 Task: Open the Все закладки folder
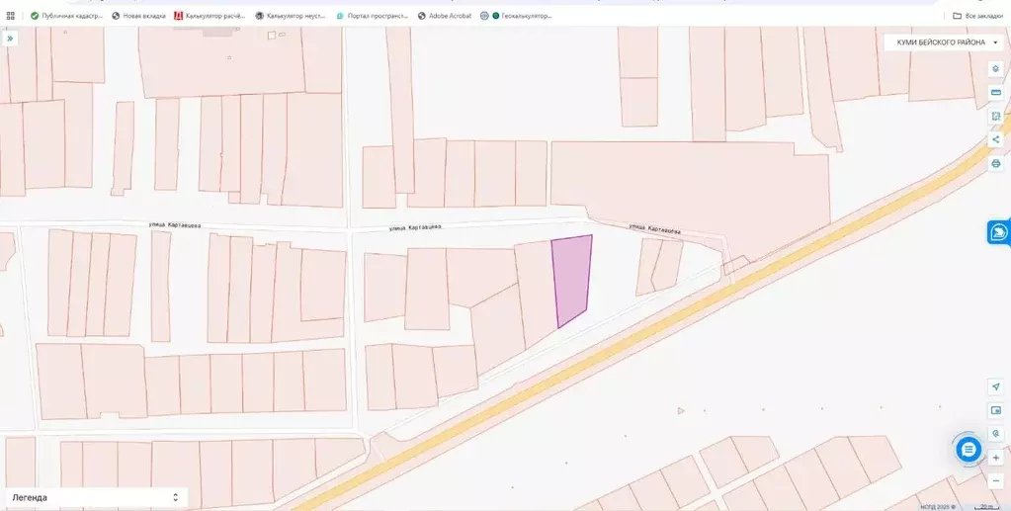[x=977, y=16]
